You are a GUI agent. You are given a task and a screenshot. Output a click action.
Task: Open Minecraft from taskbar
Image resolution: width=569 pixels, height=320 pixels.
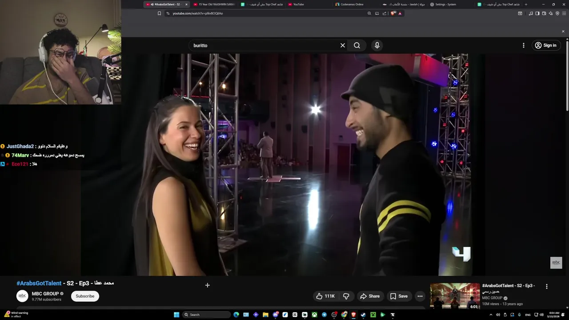click(x=373, y=315)
